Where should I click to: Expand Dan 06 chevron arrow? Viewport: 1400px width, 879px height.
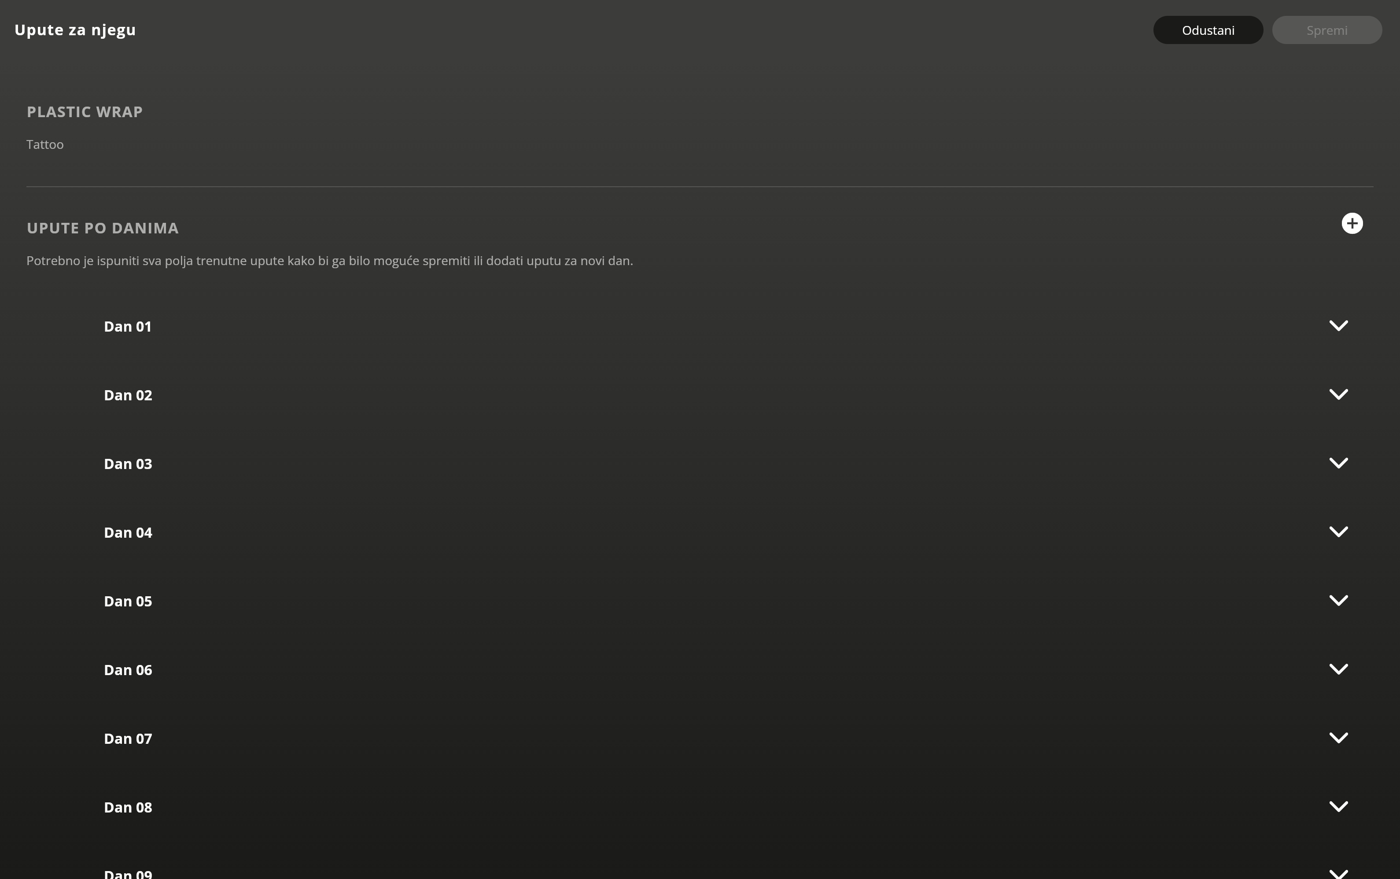pyautogui.click(x=1338, y=668)
